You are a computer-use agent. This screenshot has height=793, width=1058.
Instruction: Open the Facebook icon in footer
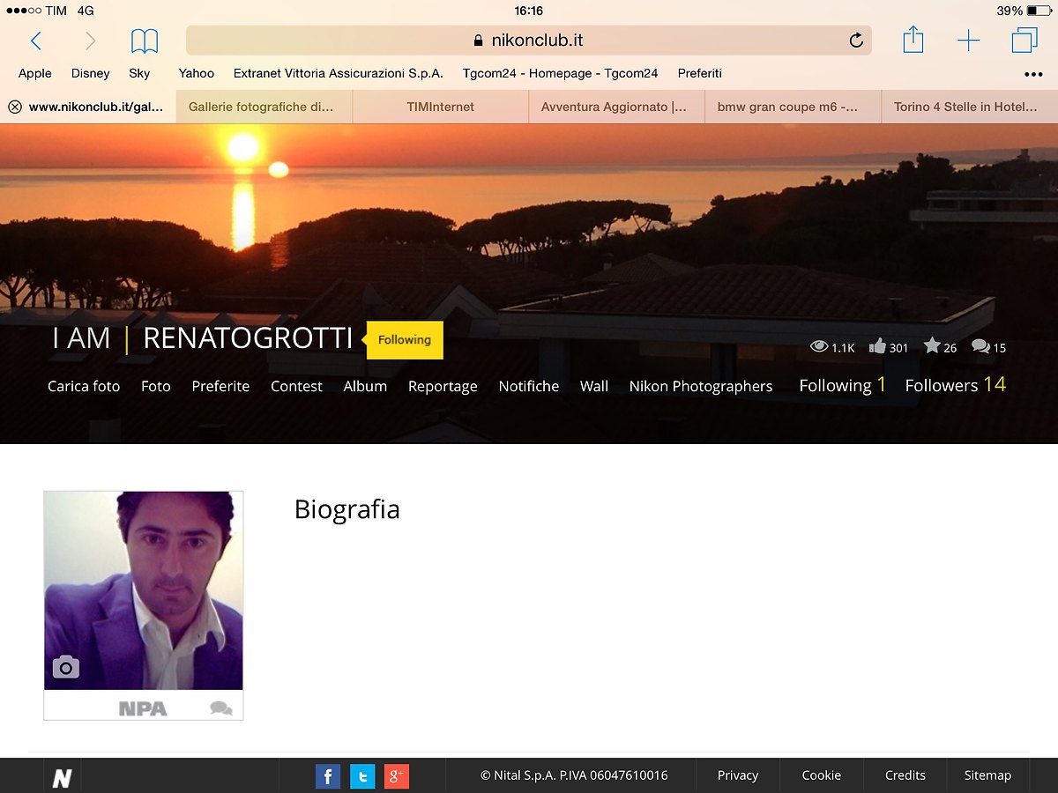328,776
